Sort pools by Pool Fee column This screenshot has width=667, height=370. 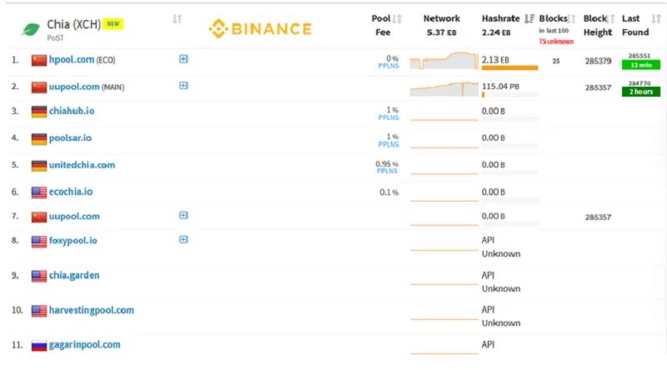point(397,18)
